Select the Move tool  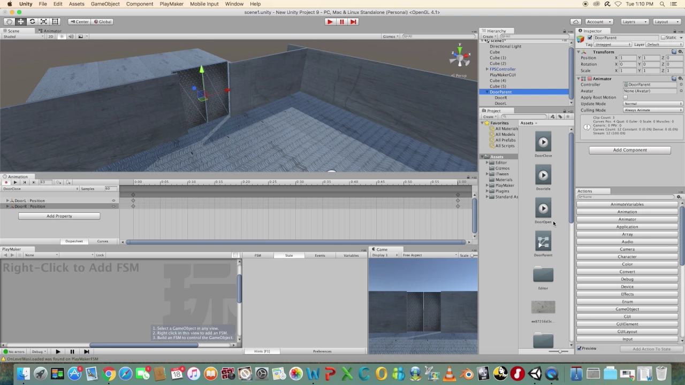21,21
